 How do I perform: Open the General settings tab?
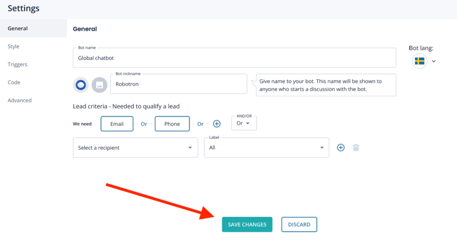click(x=18, y=29)
